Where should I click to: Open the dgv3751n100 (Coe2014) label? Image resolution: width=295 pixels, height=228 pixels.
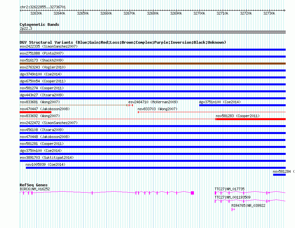coord(220,102)
